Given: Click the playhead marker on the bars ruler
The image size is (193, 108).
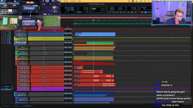Looking at the screenshot, I should tap(93, 20).
